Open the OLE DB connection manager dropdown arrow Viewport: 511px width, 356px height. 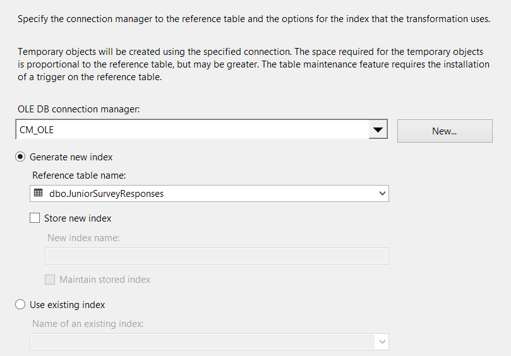pyautogui.click(x=378, y=130)
